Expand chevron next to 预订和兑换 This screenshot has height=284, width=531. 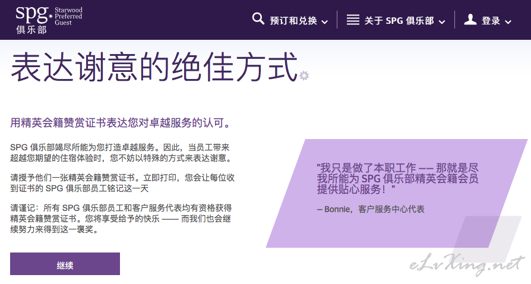coord(324,22)
